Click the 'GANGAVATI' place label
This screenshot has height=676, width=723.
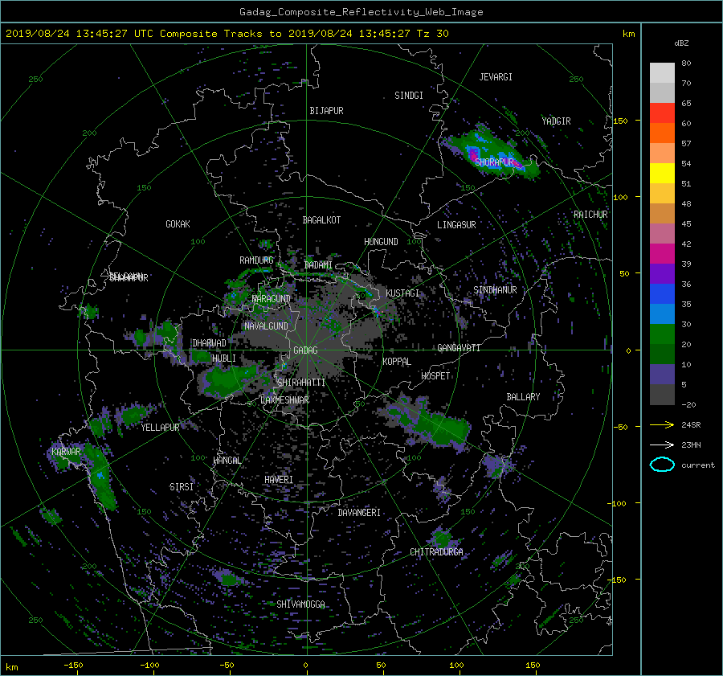[x=459, y=348]
